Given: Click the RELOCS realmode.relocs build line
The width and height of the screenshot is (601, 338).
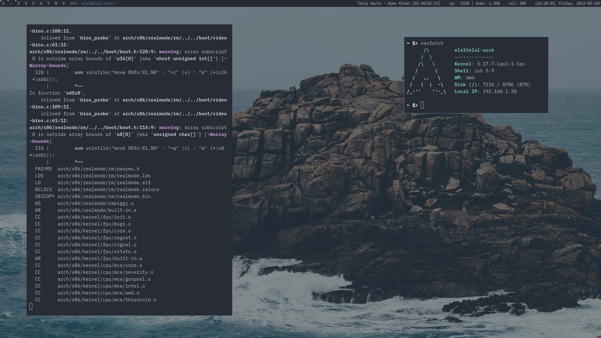Looking at the screenshot, I should point(97,190).
